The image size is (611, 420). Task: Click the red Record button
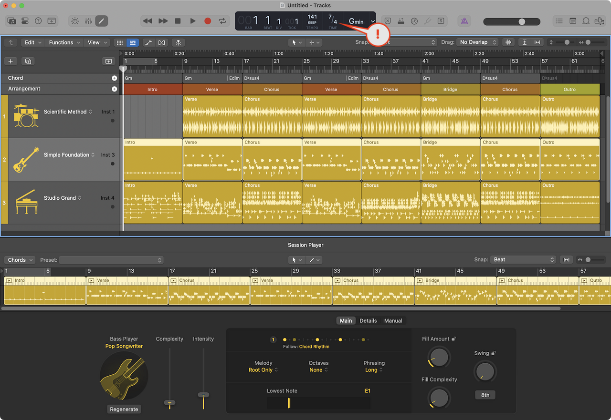click(208, 21)
